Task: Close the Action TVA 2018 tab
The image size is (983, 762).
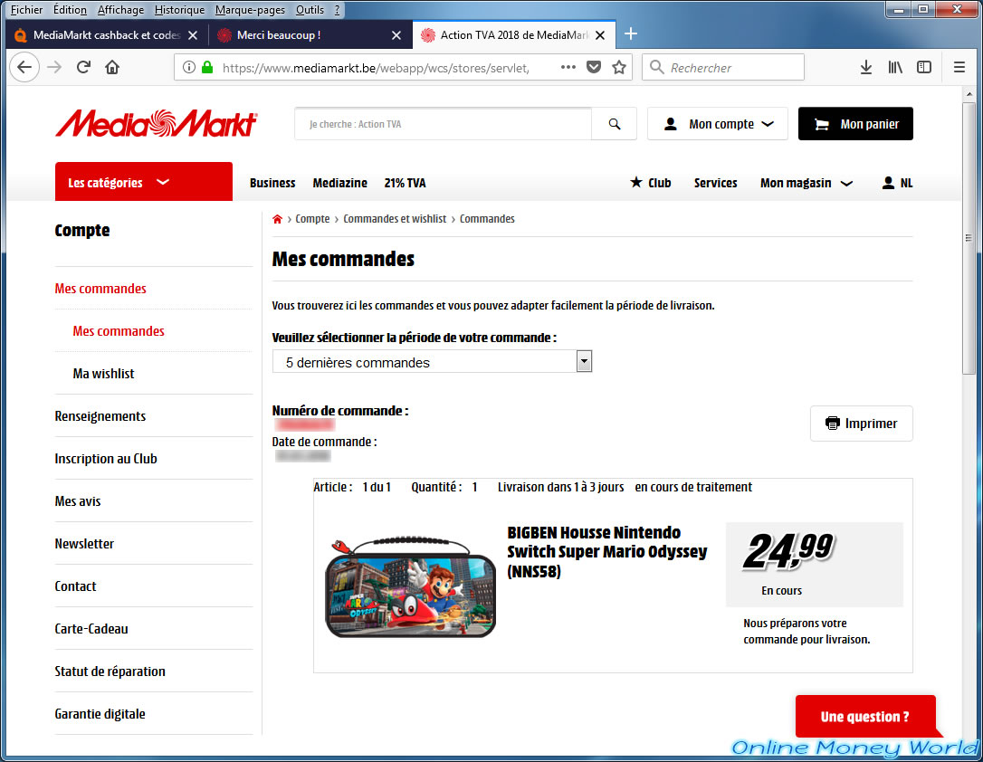Action: 600,35
